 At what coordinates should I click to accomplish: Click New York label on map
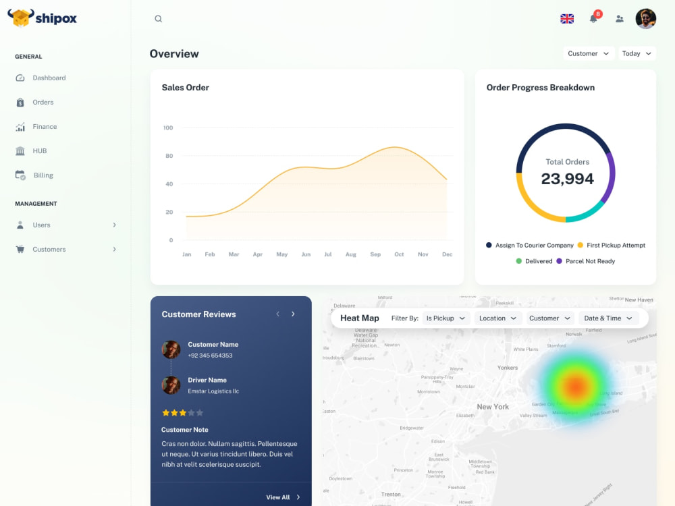493,407
